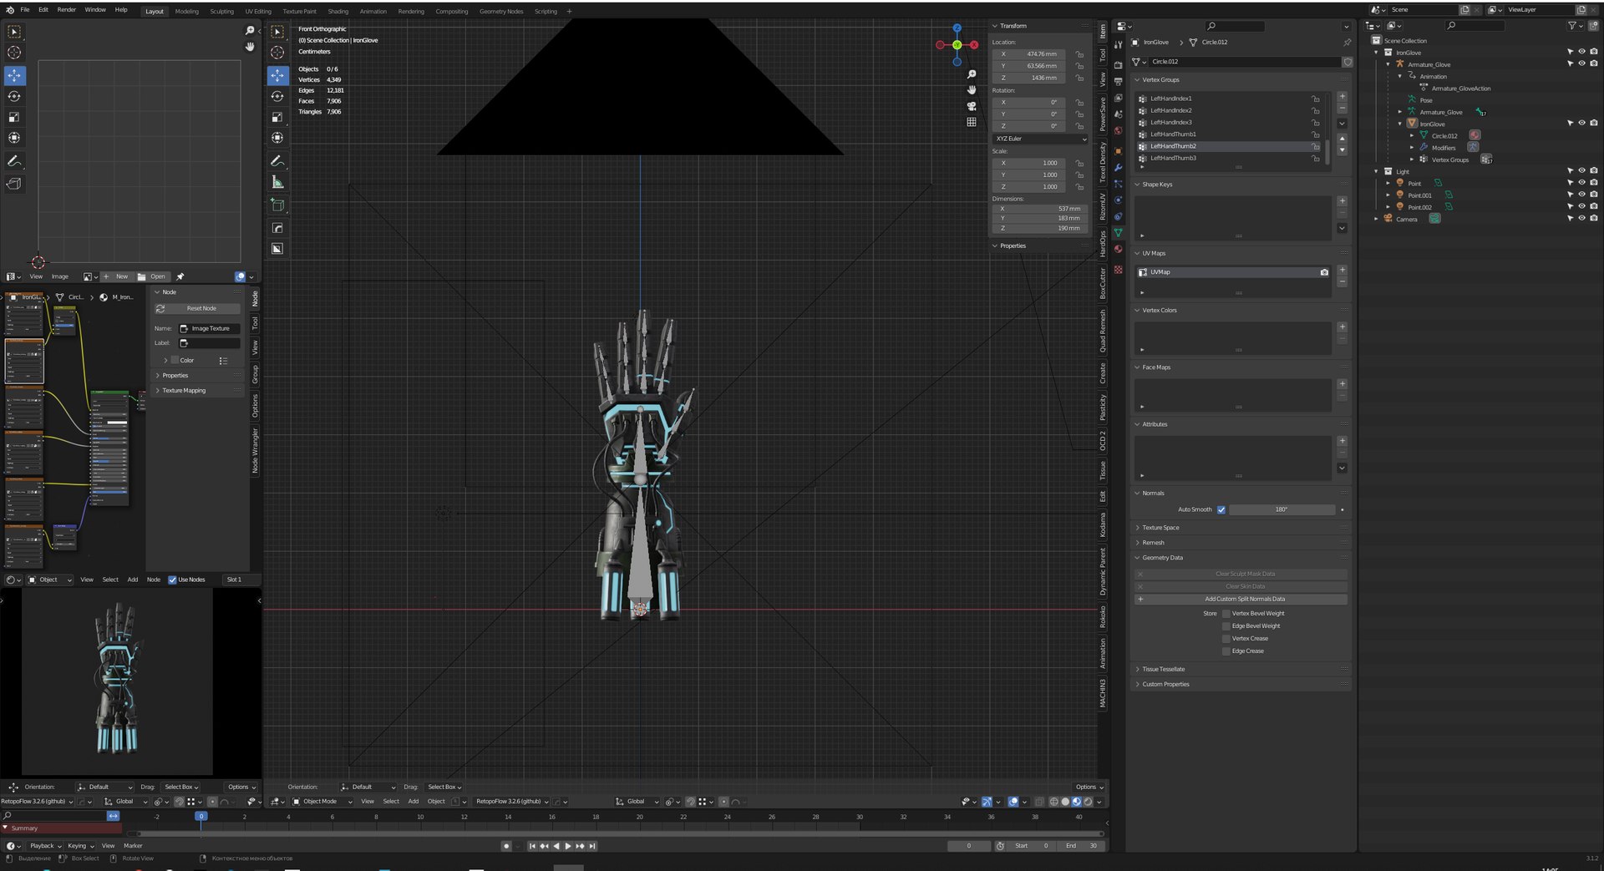Enable Edge Crease checkbox
Image resolution: width=1604 pixels, height=871 pixels.
tap(1226, 651)
